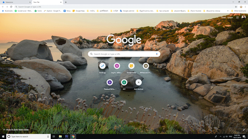Close the New Tab tab

[61, 2]
